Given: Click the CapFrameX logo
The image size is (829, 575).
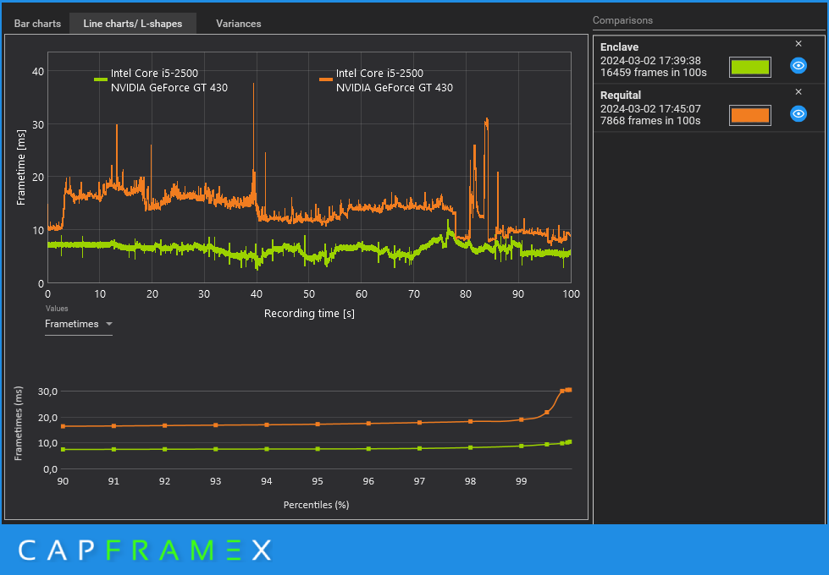Looking at the screenshot, I should [146, 550].
